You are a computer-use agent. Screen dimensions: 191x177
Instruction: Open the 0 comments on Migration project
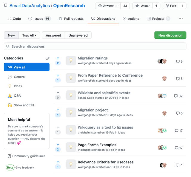pyautogui.click(x=179, y=113)
